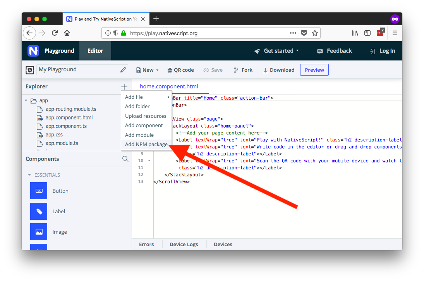Viewport: 424px width, 281px height.
Task: Open the Feedback link
Action: point(335,51)
